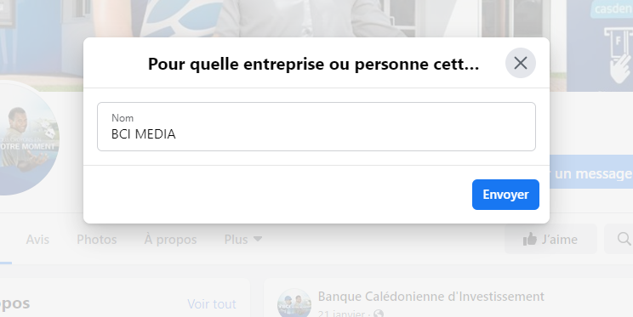The image size is (633, 317).
Task: Click the casden hand graphic in the cover
Action: (x=618, y=55)
